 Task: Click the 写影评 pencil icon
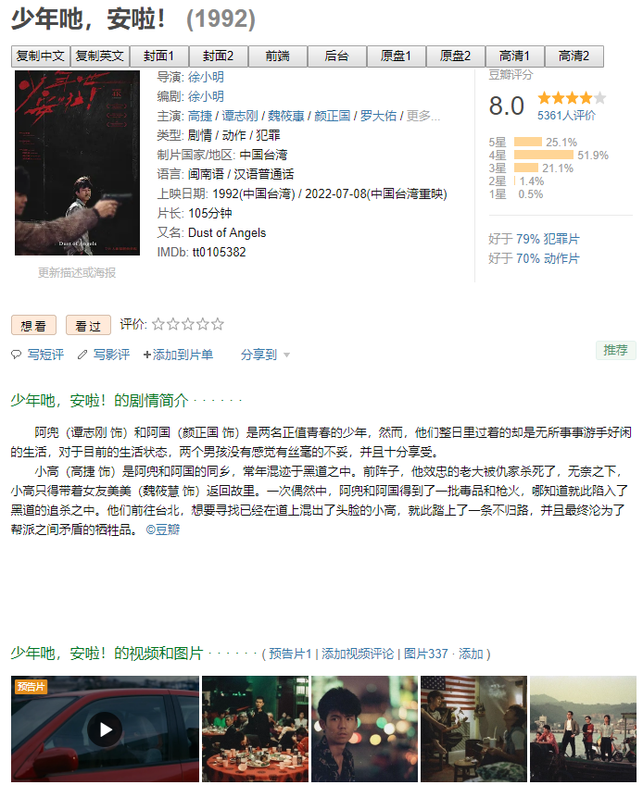(82, 355)
